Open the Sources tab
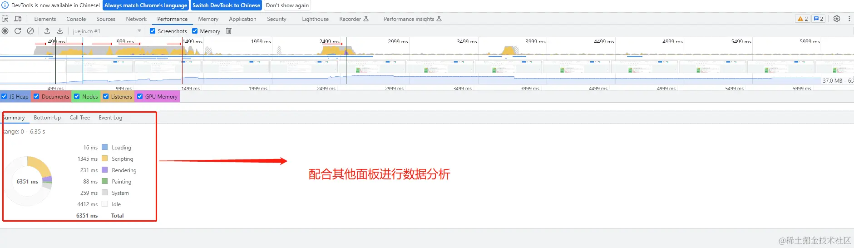The height and width of the screenshot is (248, 854). 106,19
